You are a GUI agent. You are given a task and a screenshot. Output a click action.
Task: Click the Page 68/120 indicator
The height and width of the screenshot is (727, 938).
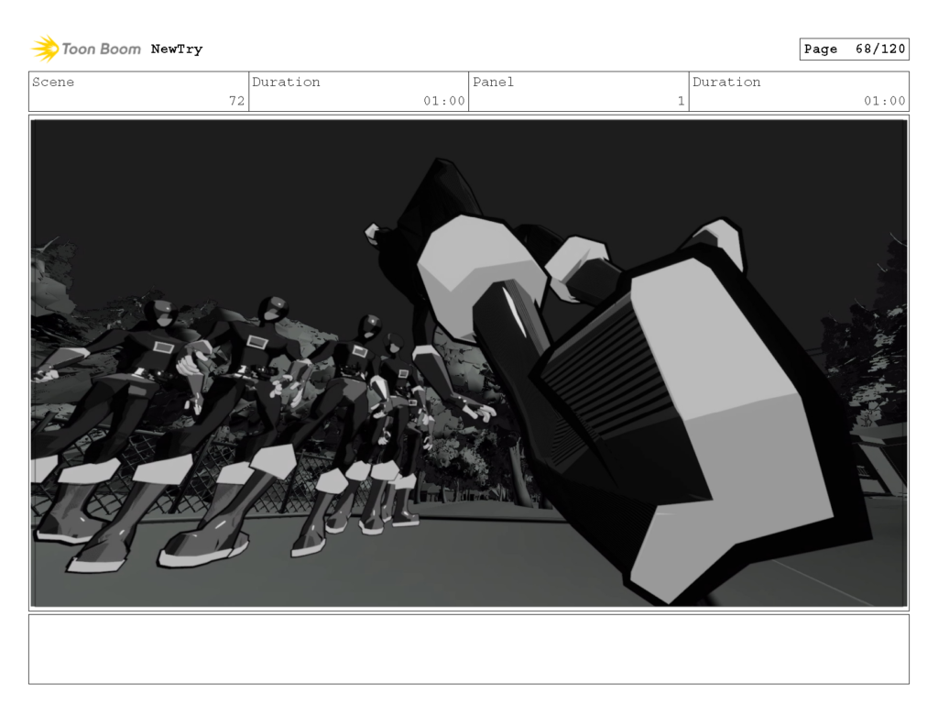tap(854, 49)
